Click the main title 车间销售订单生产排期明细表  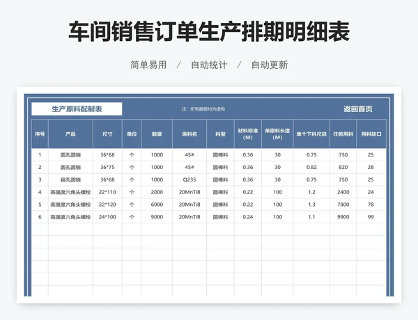tap(209, 32)
